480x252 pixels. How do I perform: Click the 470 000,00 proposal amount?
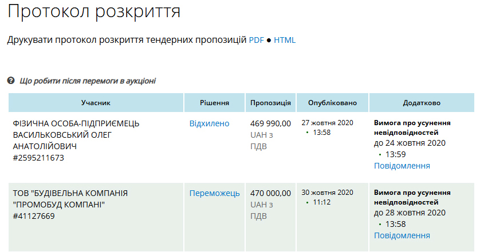pos(270,193)
